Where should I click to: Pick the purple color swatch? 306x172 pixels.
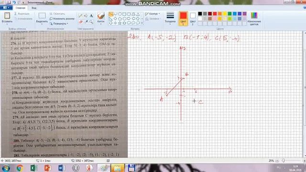[244, 14]
